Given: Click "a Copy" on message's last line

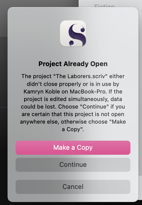Looking at the screenshot, I should click(x=73, y=129).
